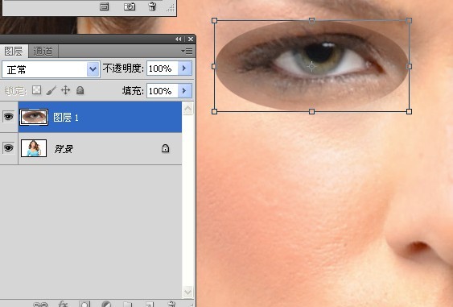The image size is (453, 307).
Task: Click the layers list scroll down arrow
Action: 187,292
